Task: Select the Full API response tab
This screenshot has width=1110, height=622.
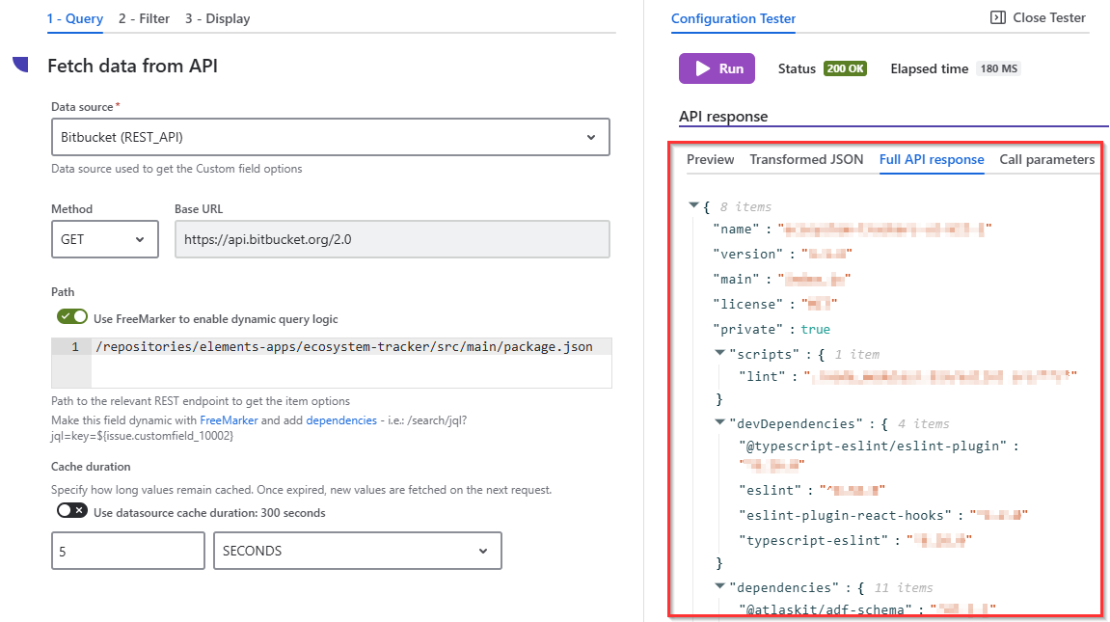Action: point(932,159)
